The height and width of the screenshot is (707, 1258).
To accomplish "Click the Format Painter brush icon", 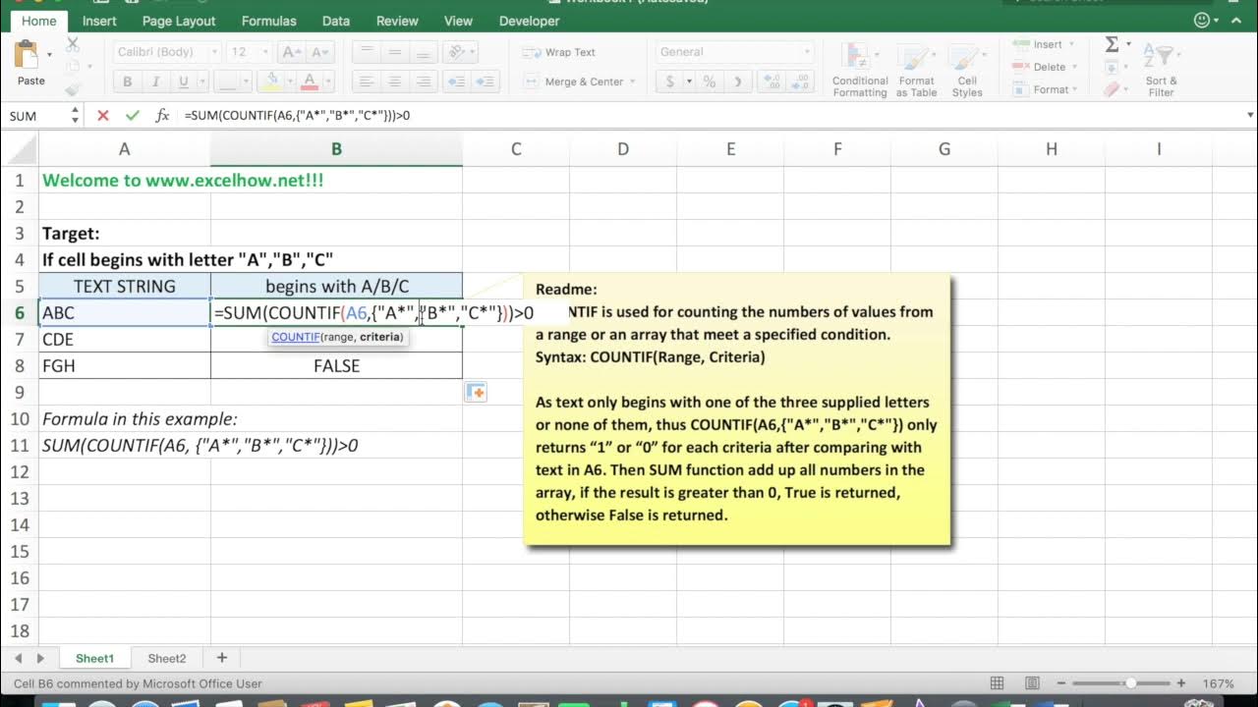I will pos(73,89).
